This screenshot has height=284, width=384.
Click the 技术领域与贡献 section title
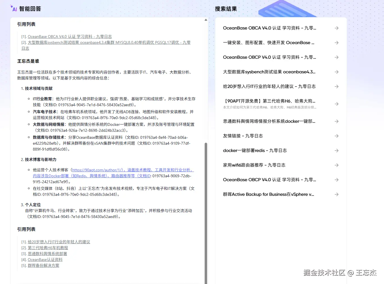39,88
